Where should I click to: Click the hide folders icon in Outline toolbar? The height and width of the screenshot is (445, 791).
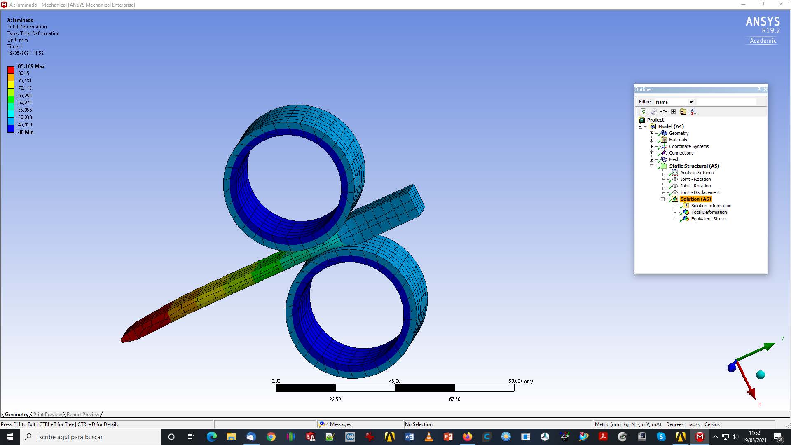point(683,112)
